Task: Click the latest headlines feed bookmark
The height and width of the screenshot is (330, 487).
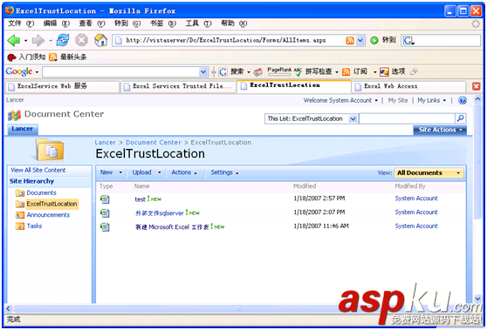Action: coord(68,57)
